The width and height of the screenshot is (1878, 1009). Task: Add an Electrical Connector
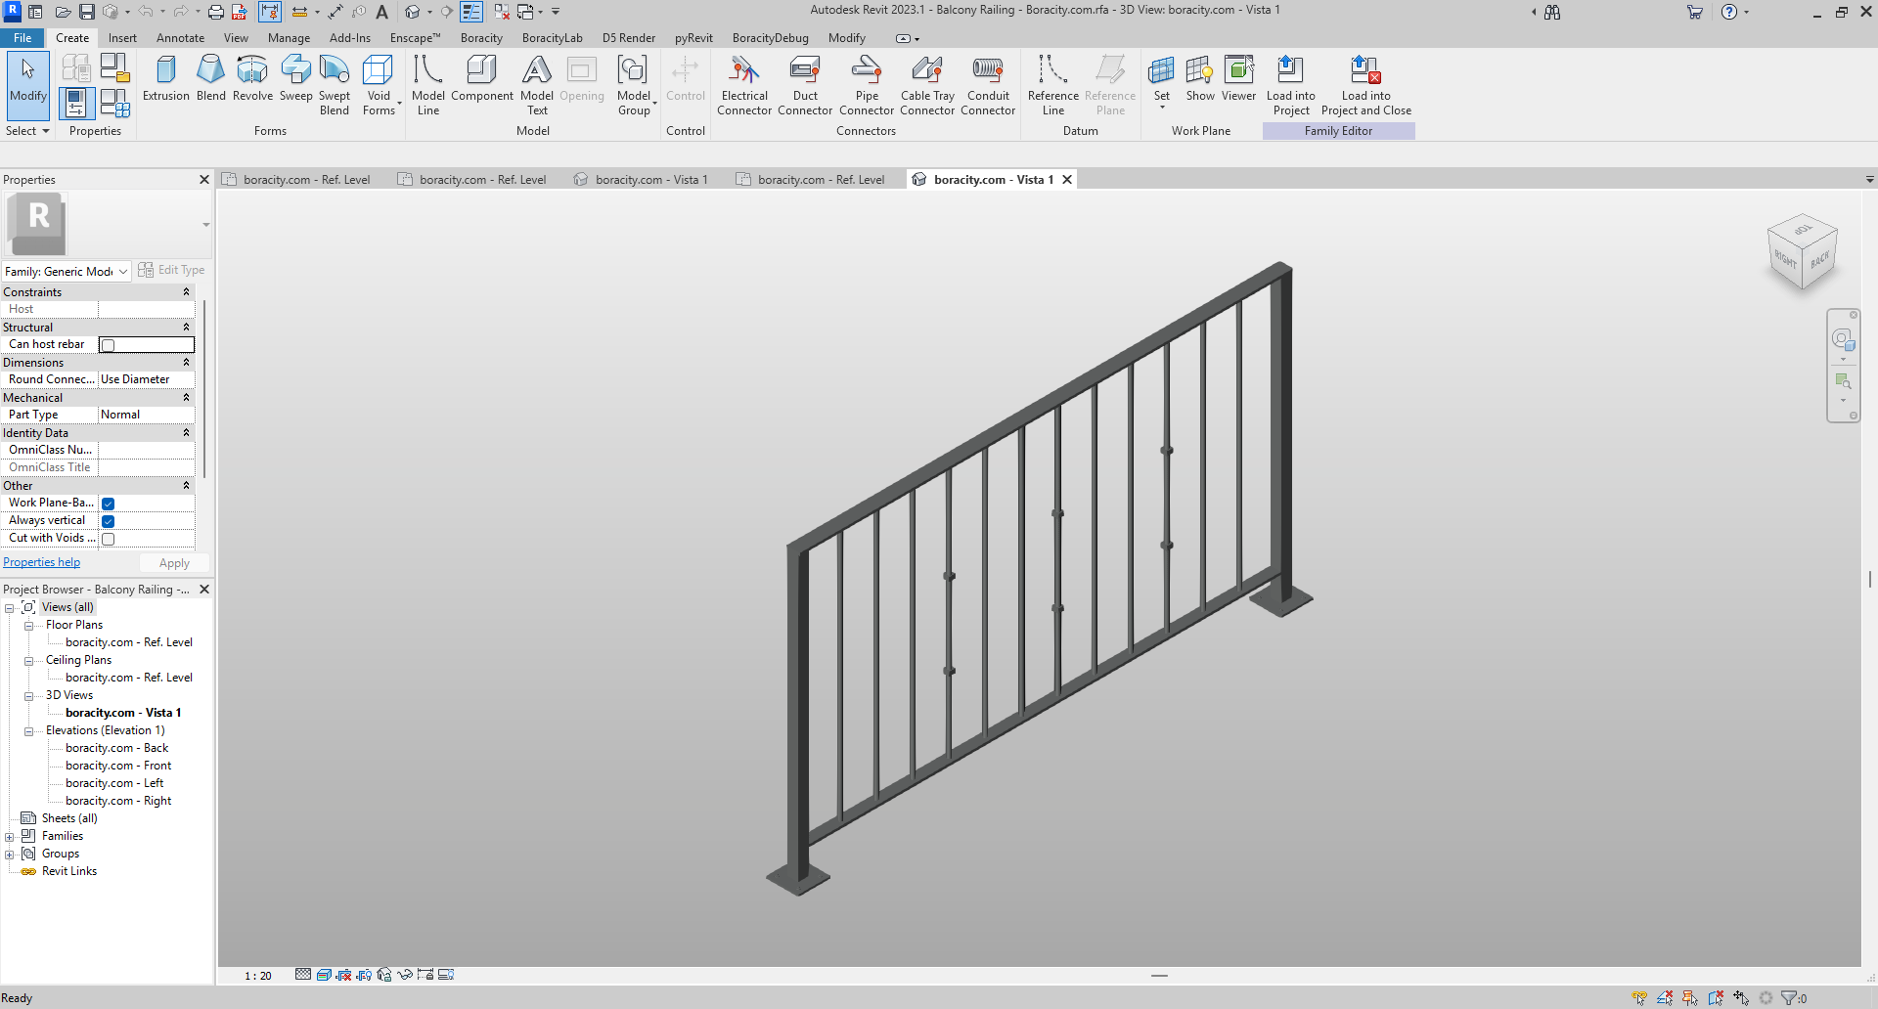pyautogui.click(x=744, y=85)
